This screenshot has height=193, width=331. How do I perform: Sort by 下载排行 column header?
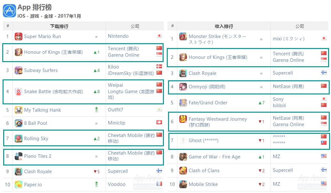(59, 26)
